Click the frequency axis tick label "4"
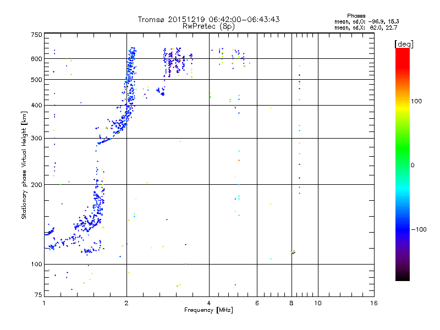The width and height of the screenshot is (440, 330). click(x=209, y=303)
